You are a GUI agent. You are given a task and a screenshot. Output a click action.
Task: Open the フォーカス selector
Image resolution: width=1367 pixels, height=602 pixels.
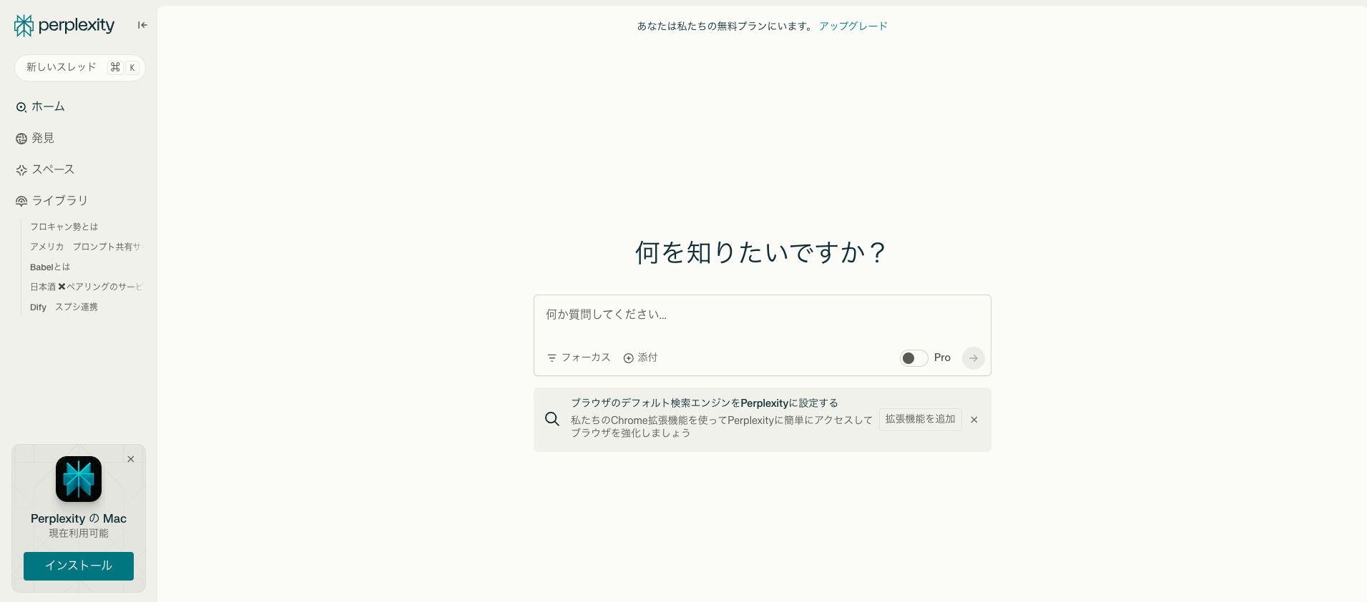579,357
